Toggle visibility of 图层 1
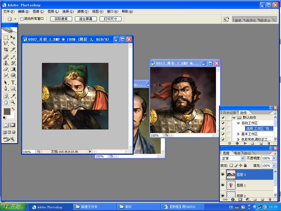 pos(223,185)
